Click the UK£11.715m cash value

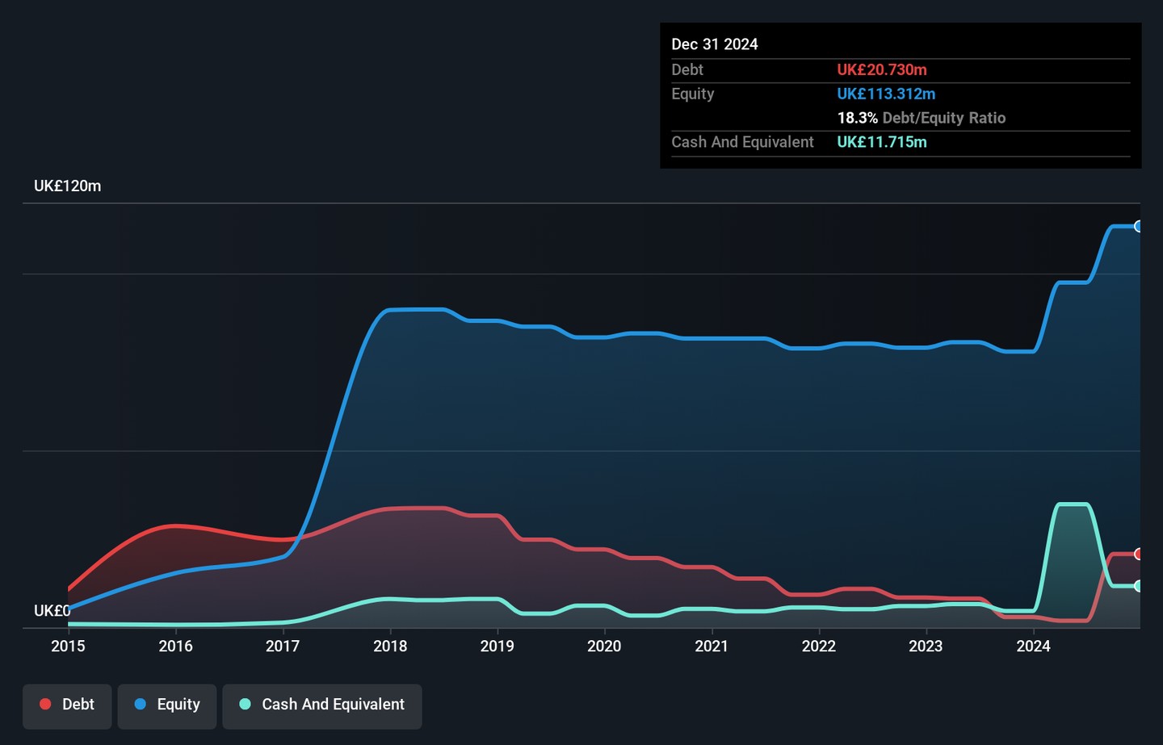coord(882,142)
